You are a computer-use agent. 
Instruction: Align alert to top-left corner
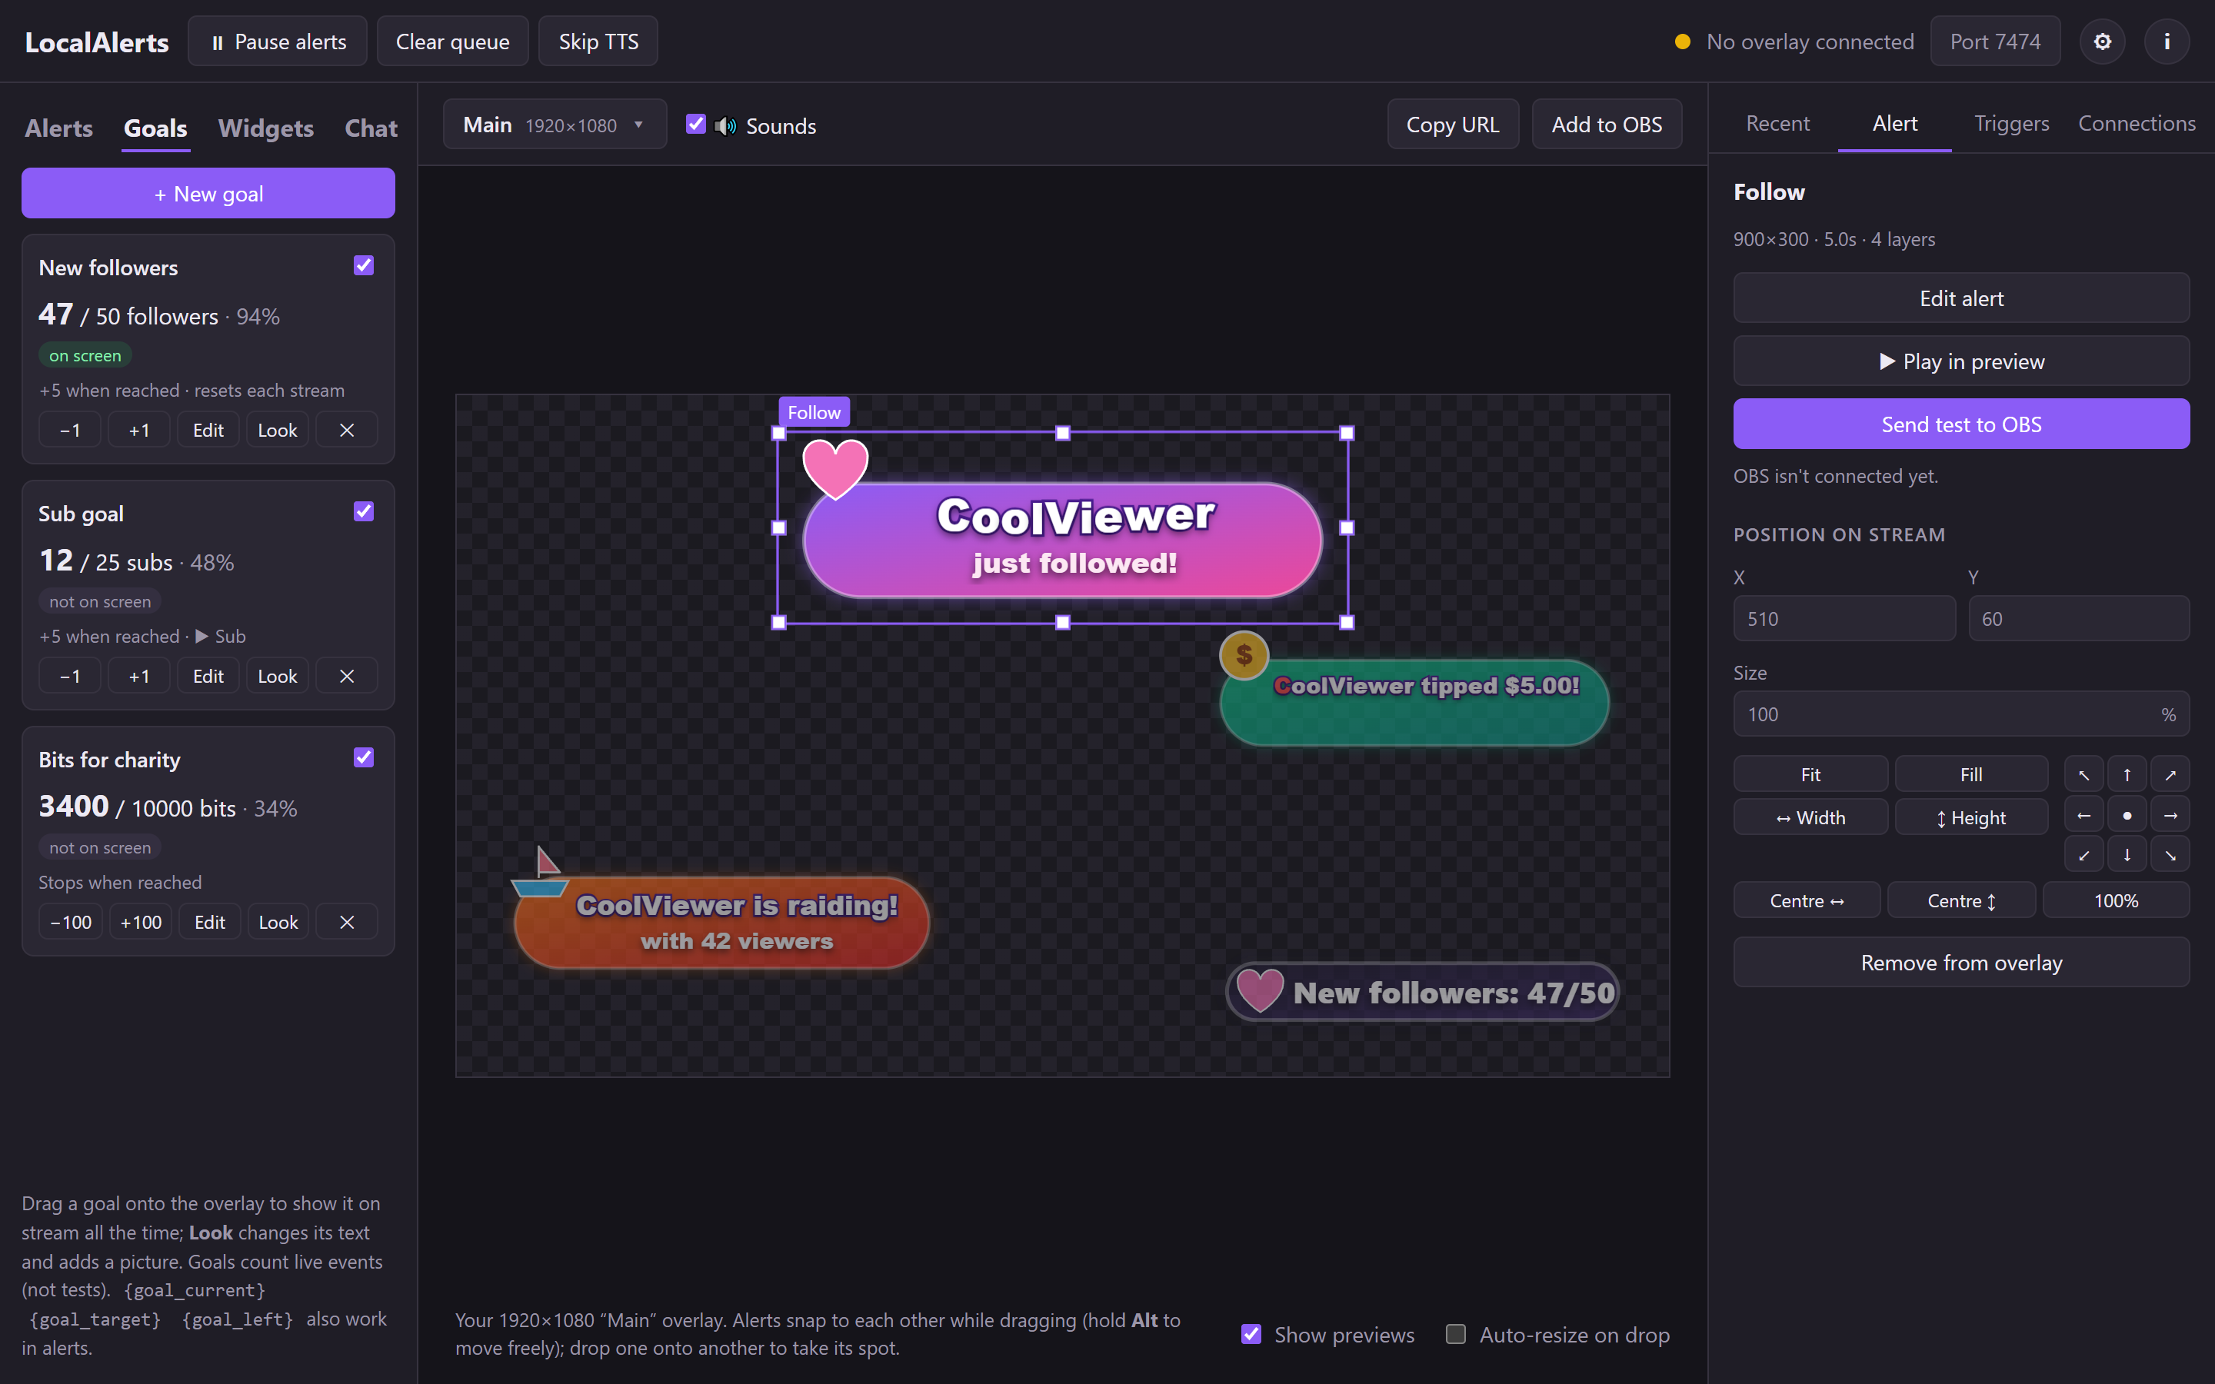pos(2083,774)
